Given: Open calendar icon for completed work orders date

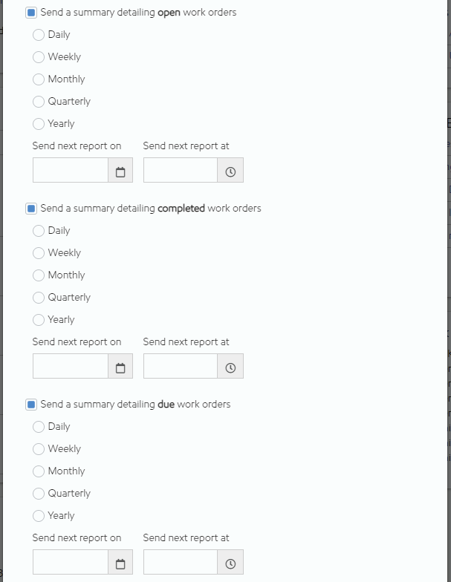Looking at the screenshot, I should point(120,368).
